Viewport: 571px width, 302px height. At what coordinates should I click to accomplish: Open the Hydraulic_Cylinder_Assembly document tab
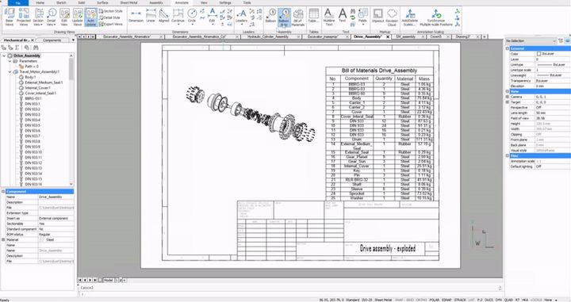(268, 36)
